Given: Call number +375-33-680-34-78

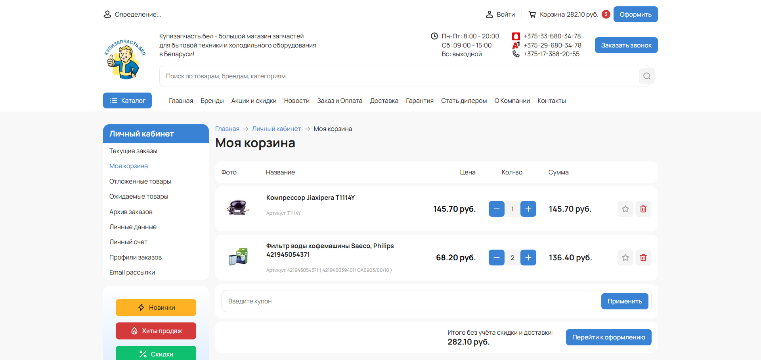Looking at the screenshot, I should (552, 36).
